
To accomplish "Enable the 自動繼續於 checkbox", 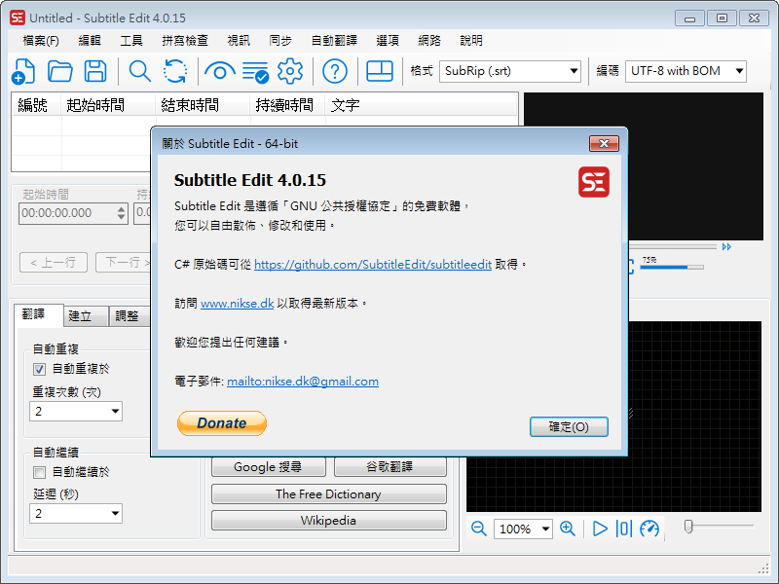I will click(x=39, y=472).
